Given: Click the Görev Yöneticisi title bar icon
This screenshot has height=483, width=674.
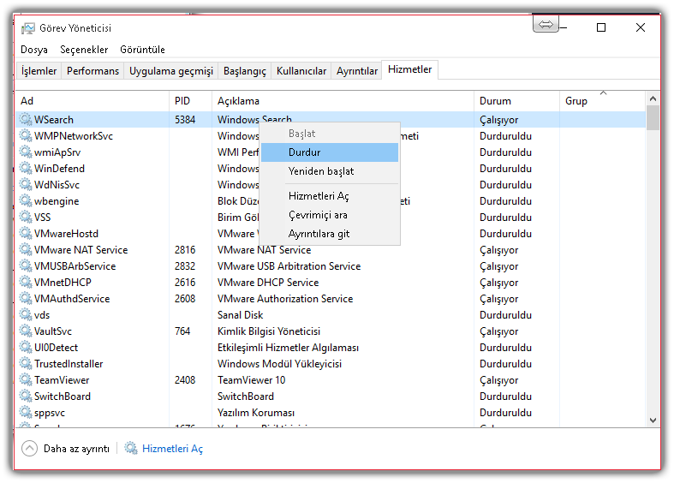Looking at the screenshot, I should point(28,28).
